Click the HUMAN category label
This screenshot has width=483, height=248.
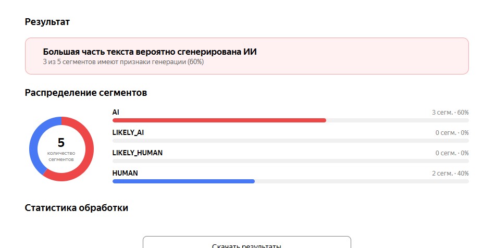(125, 173)
